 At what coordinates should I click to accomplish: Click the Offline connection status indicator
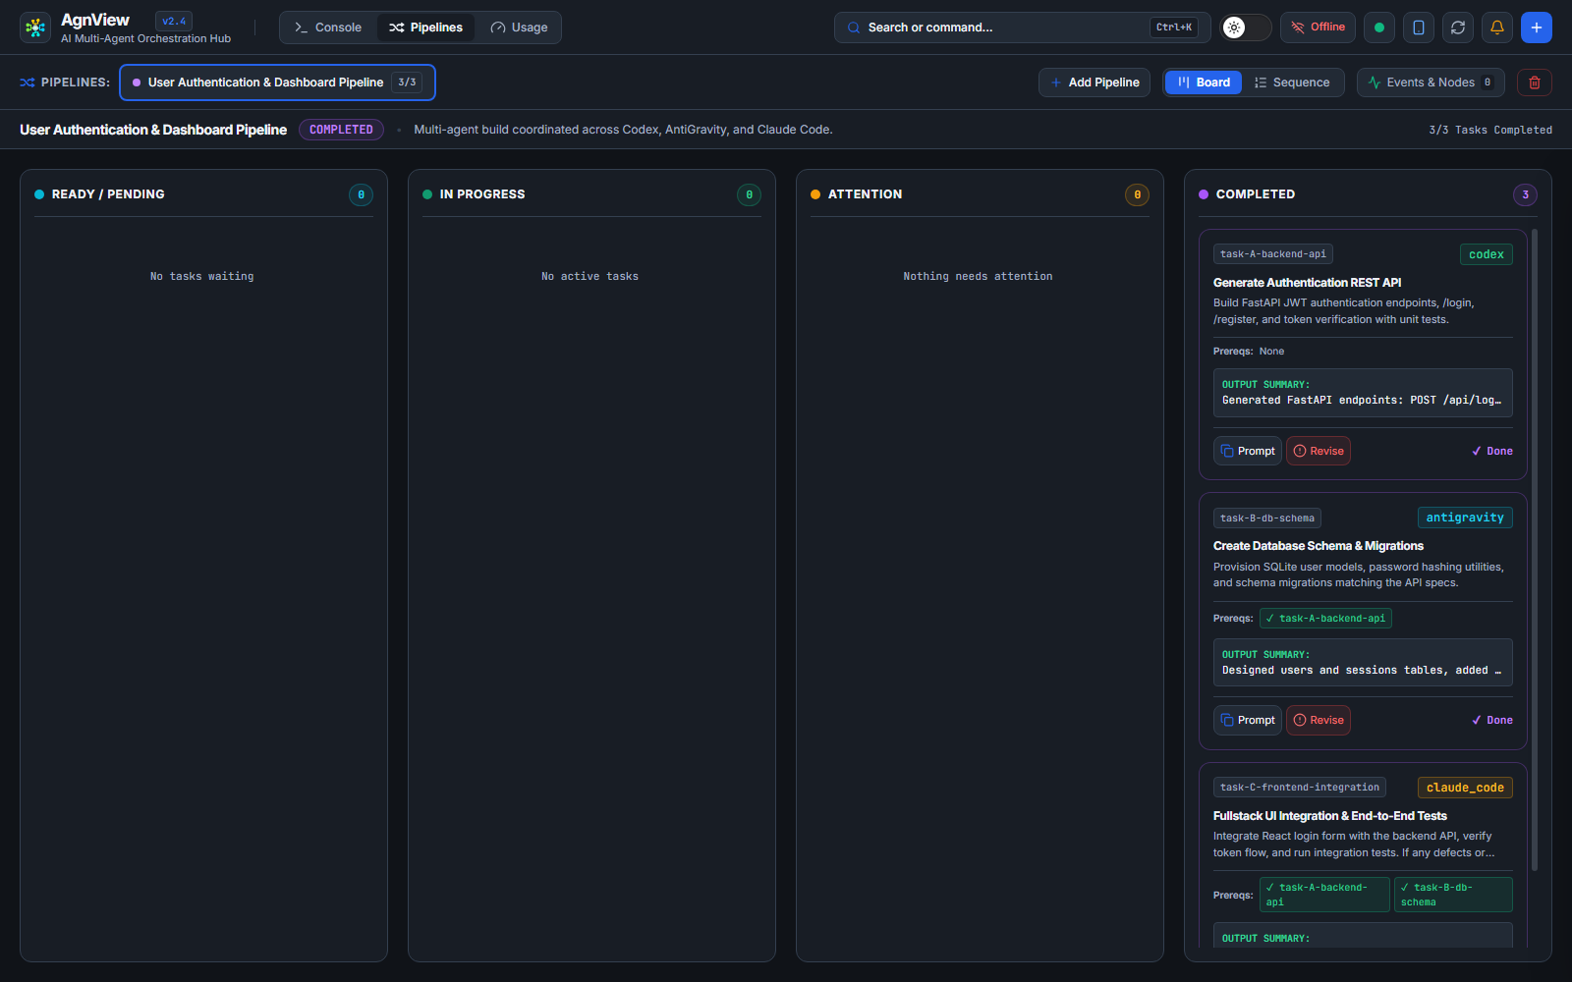1318,27
